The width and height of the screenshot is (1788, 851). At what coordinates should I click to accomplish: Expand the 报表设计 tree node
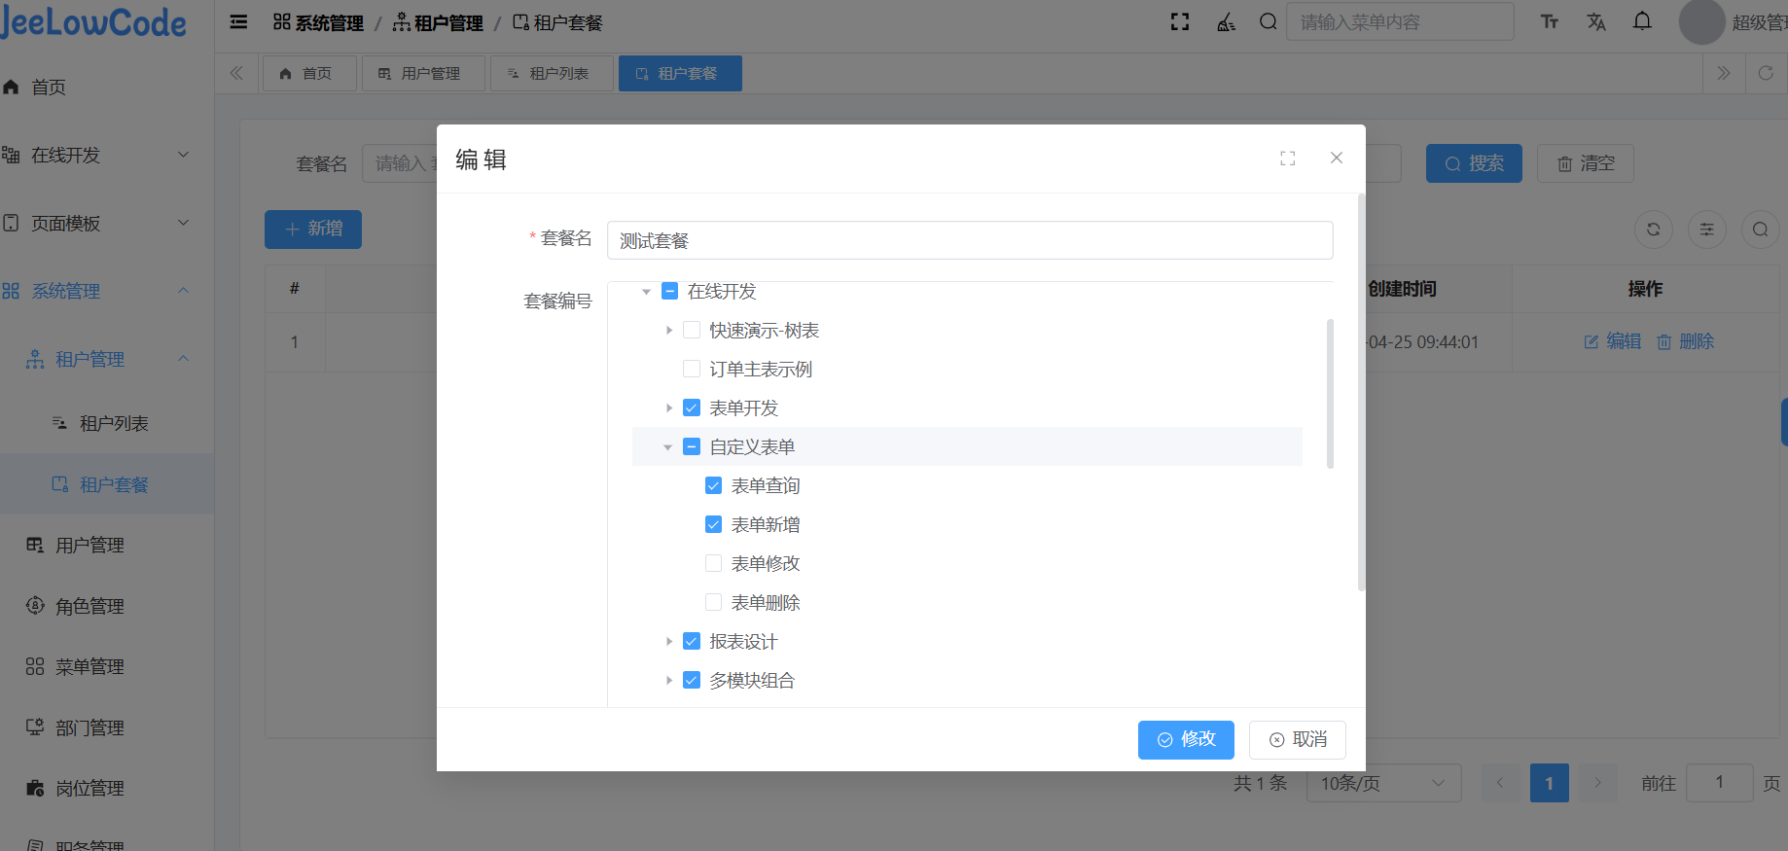point(669,642)
